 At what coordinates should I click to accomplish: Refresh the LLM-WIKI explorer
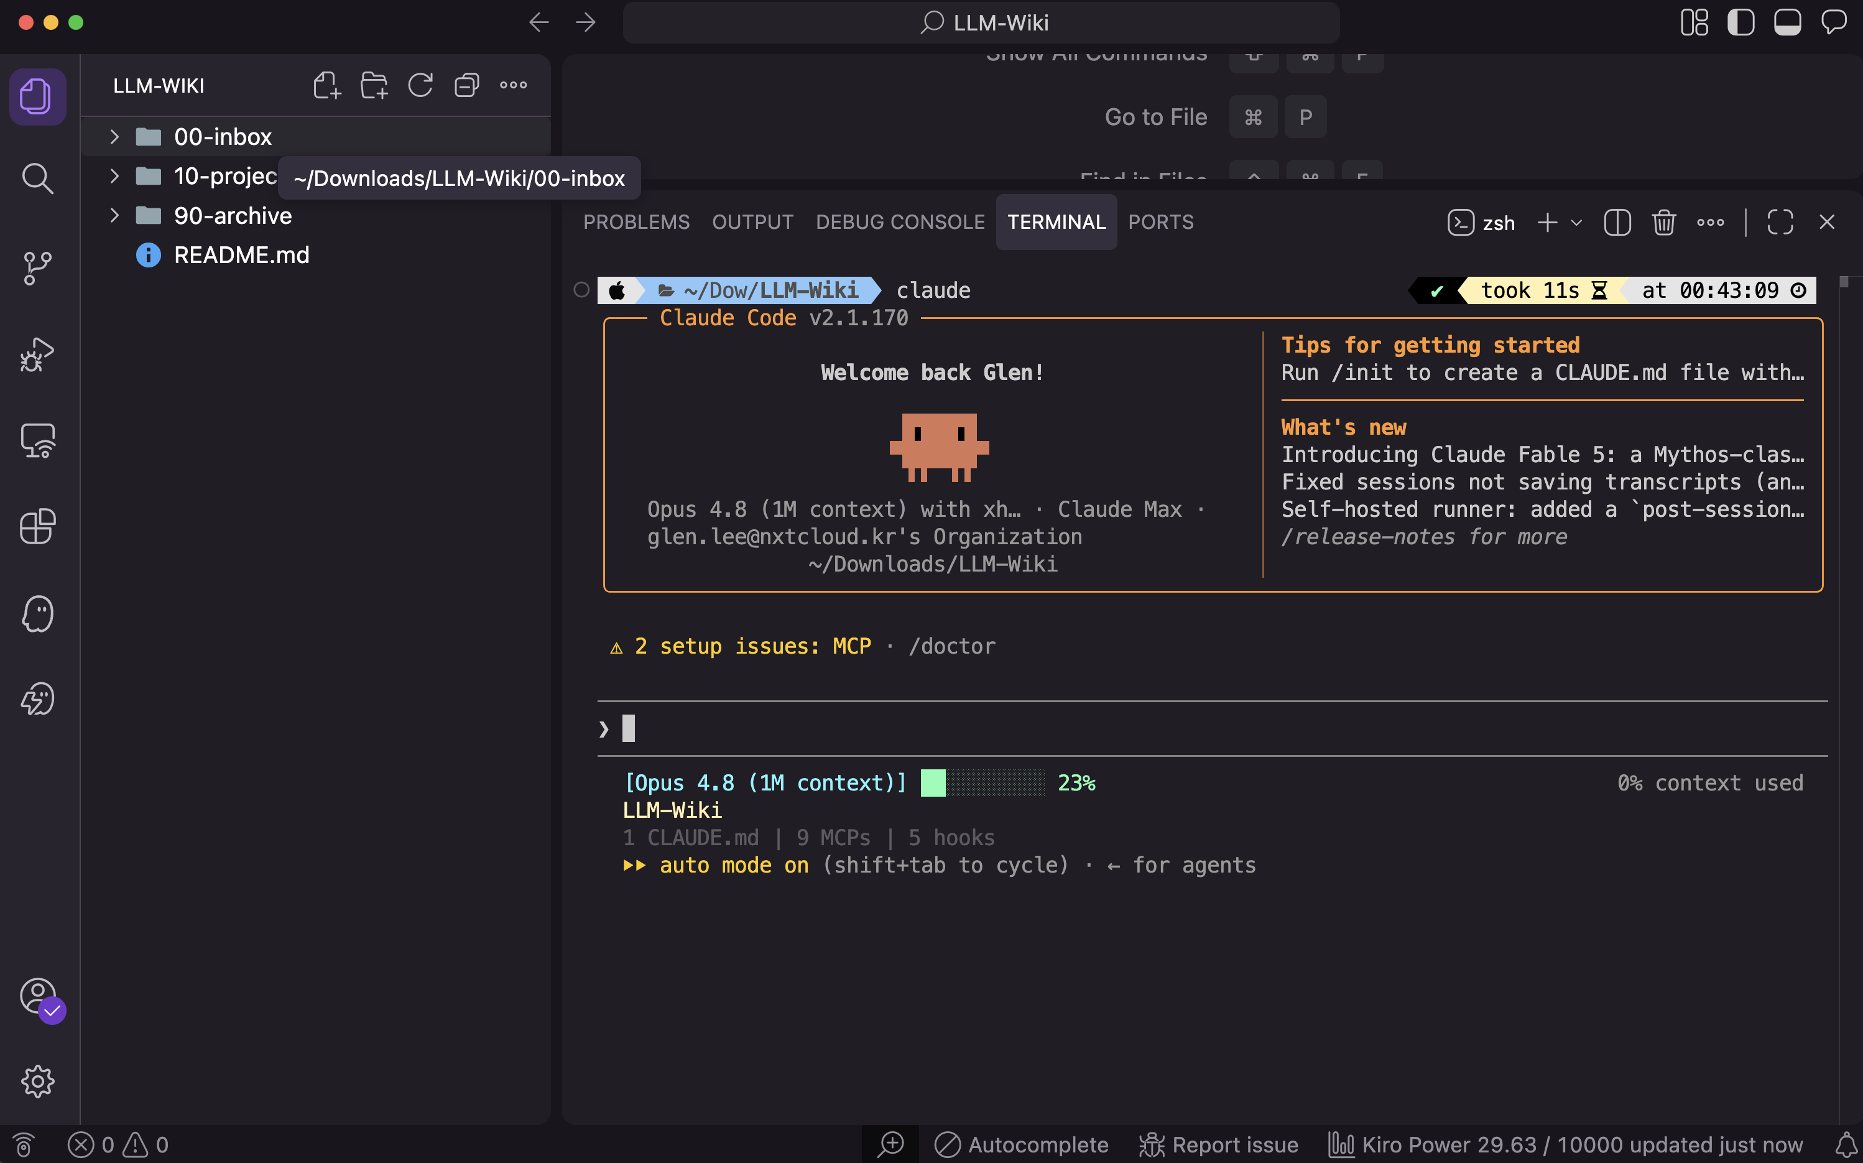[420, 85]
